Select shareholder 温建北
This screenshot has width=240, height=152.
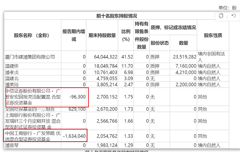pyautogui.click(x=12, y=79)
